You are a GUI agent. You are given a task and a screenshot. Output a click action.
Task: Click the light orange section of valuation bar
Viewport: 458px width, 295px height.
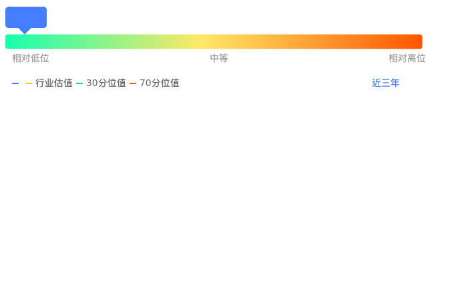280,41
